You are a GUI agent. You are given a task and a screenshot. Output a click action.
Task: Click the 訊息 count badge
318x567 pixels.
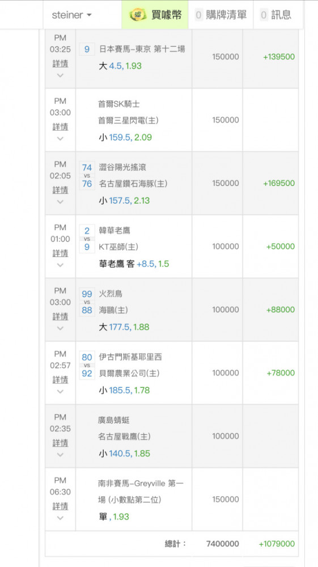click(x=264, y=15)
